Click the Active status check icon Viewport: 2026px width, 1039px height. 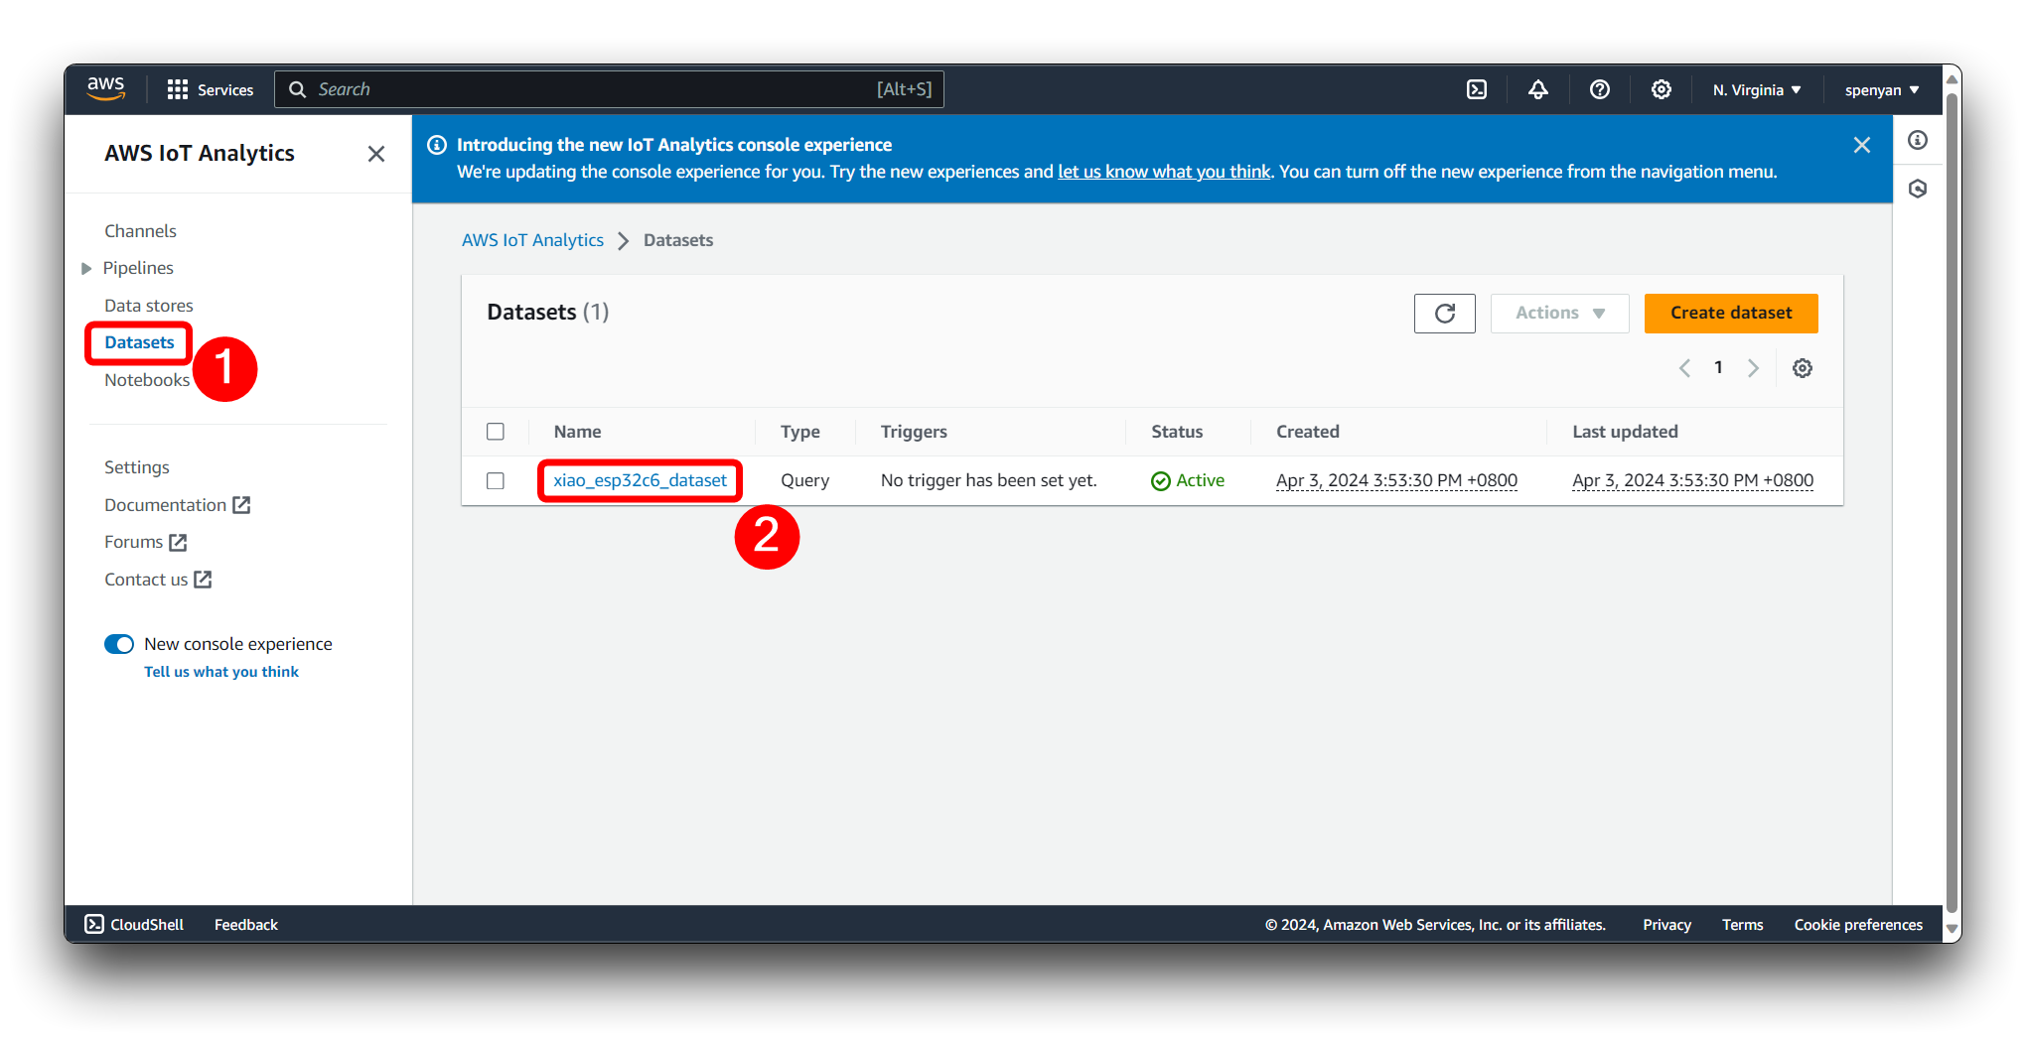pos(1161,481)
